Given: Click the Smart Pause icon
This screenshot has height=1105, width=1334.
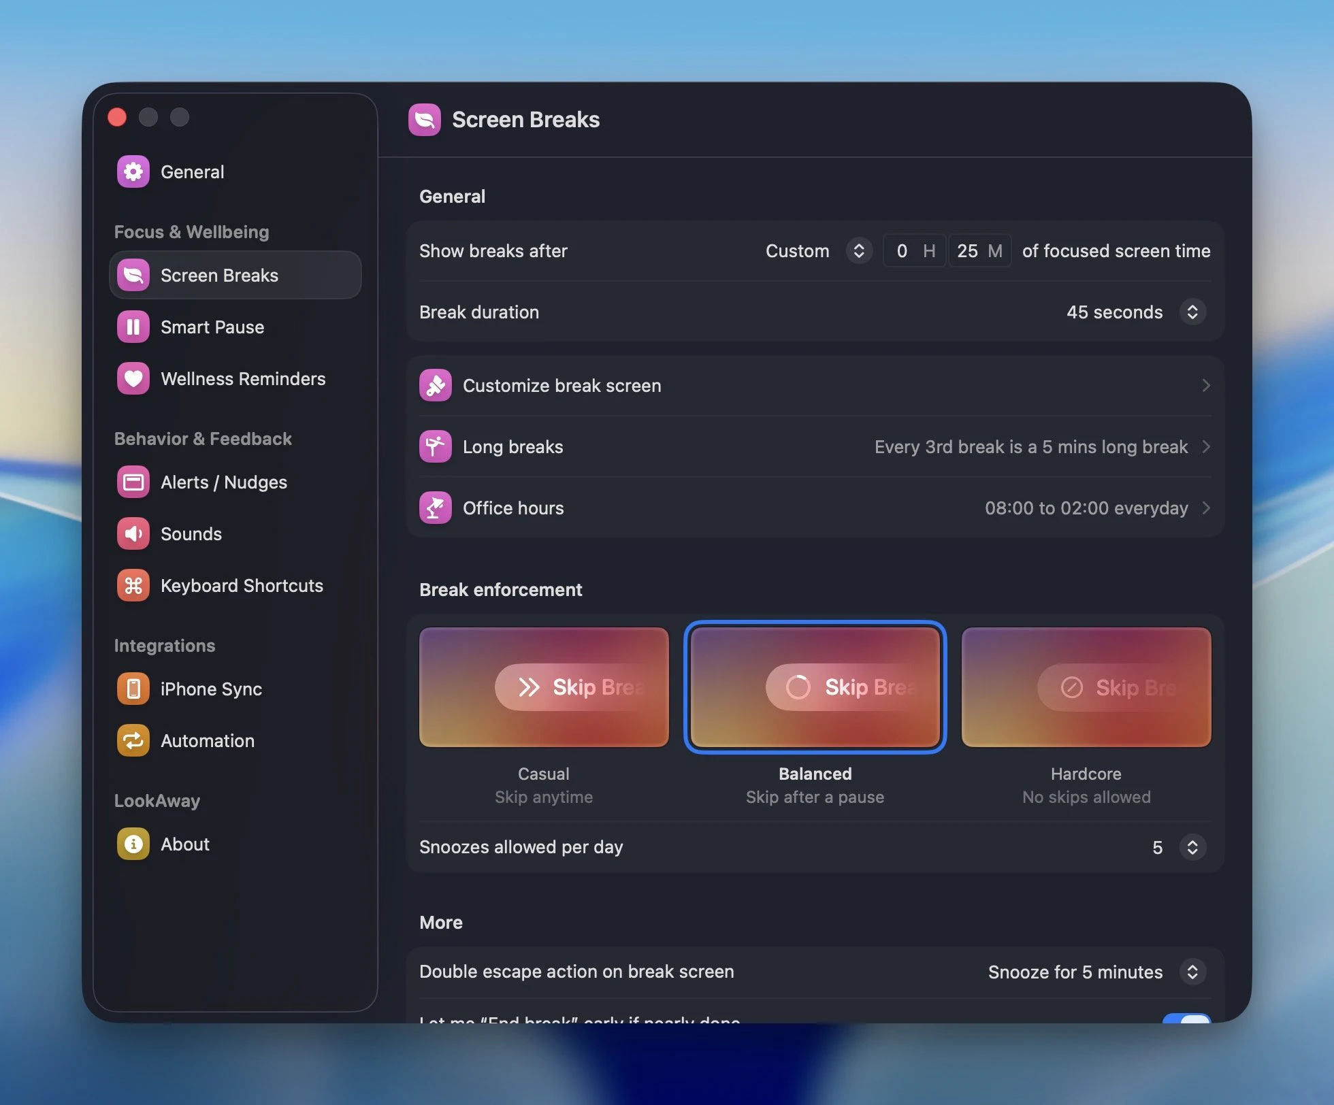Looking at the screenshot, I should tap(133, 327).
